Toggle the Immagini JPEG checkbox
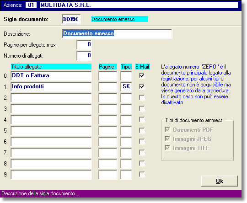Screen dimensions: 247x203 coord(167,139)
